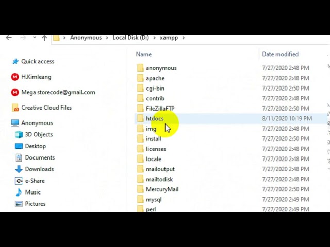The image size is (330, 247).
Task: Open Creative Cloud Files in sidebar
Action: tap(46, 108)
